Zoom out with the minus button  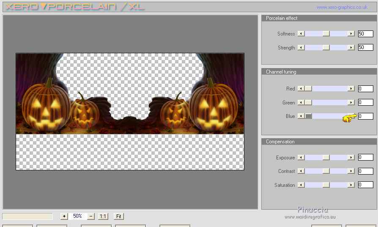[90, 216]
